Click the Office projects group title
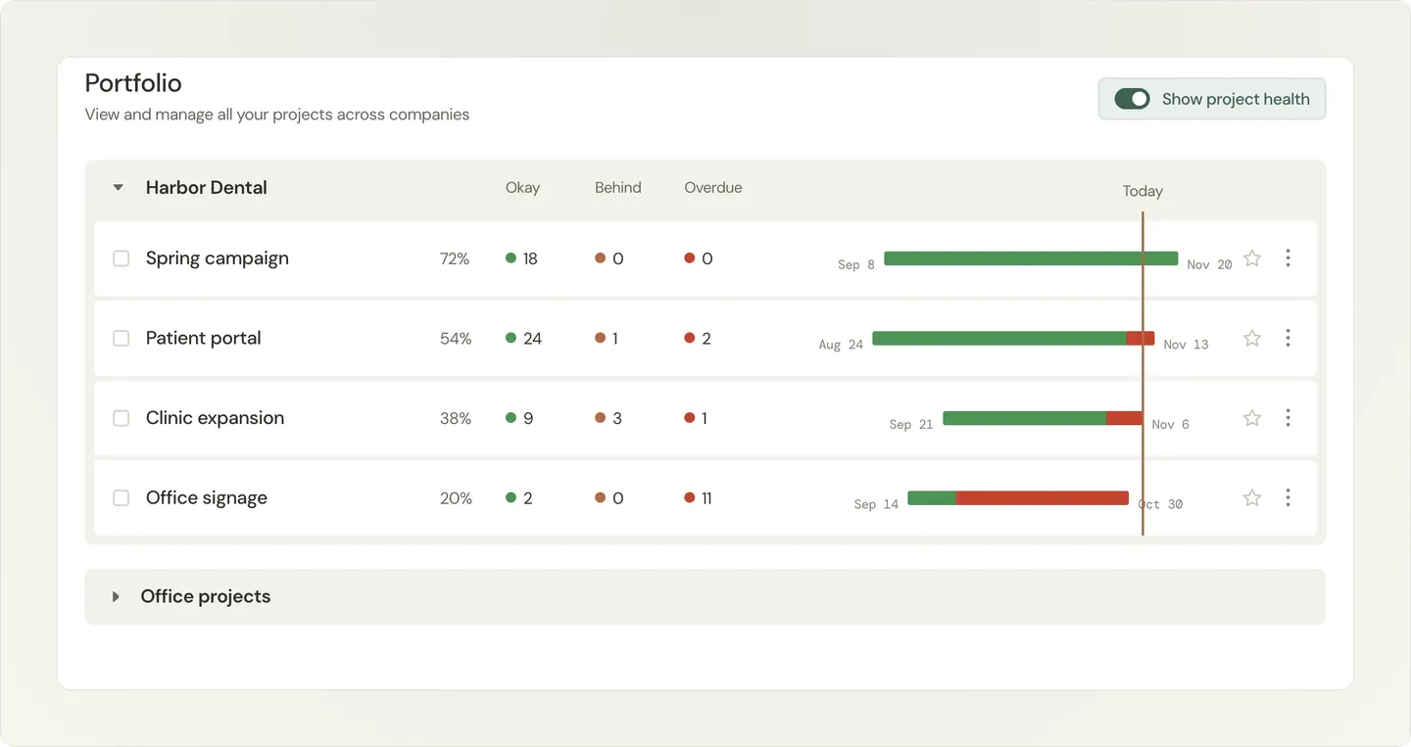The width and height of the screenshot is (1411, 747). [x=206, y=596]
